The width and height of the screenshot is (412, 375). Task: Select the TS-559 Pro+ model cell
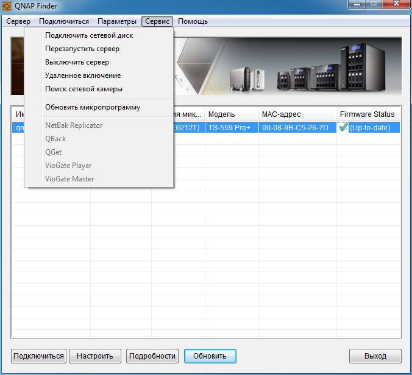[232, 128]
